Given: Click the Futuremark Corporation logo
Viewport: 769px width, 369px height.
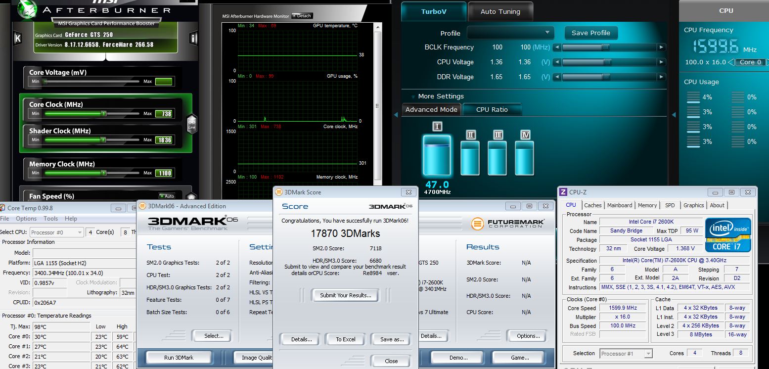Looking at the screenshot, I should pos(508,224).
